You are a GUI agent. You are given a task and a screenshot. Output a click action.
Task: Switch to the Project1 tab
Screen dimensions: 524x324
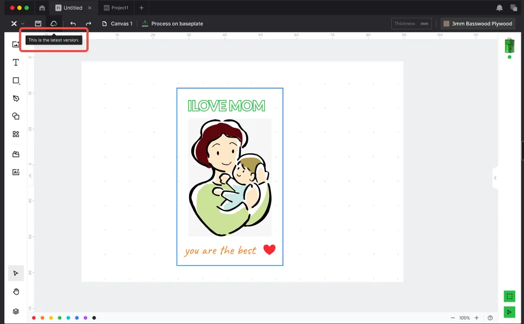point(116,8)
